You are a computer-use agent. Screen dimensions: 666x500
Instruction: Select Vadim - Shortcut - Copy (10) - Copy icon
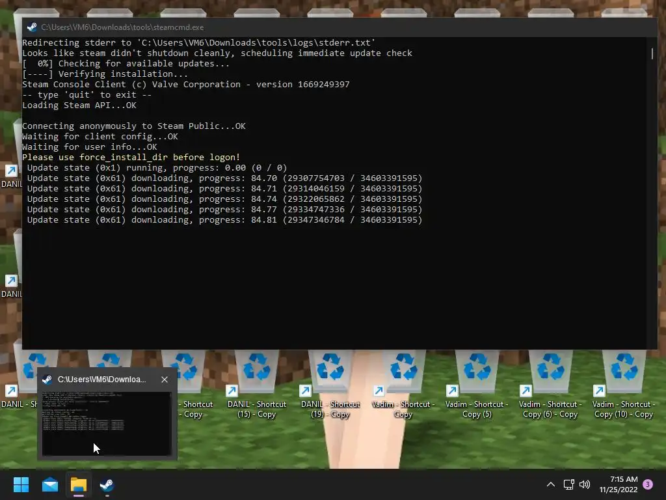tap(624, 385)
